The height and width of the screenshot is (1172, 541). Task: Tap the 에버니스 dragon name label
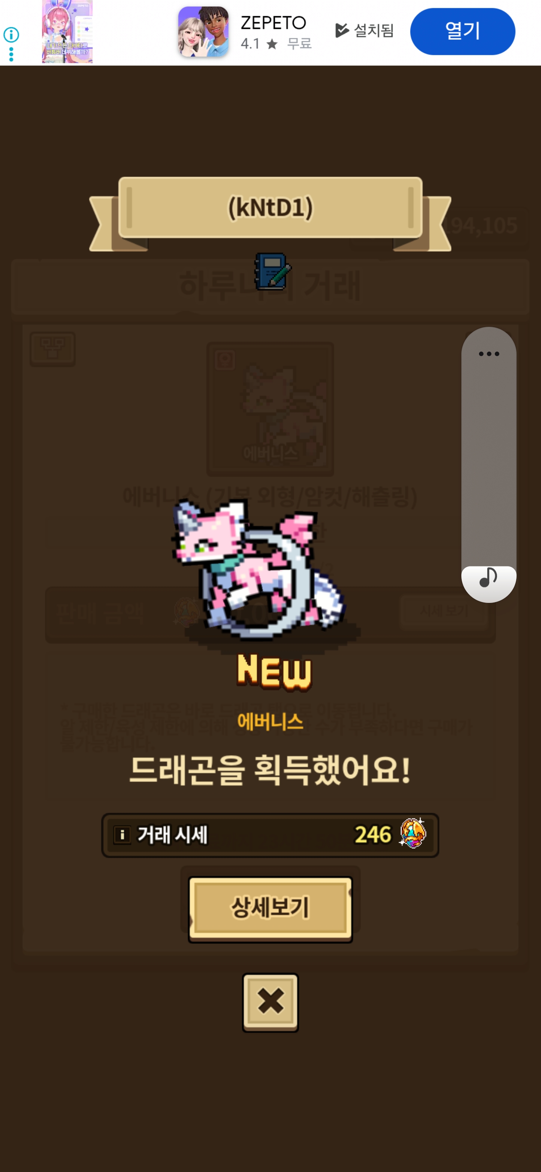pos(270,722)
